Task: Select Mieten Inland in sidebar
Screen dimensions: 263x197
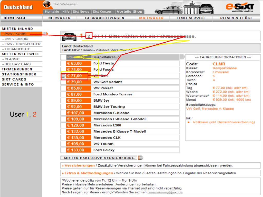Action: tap(17, 29)
